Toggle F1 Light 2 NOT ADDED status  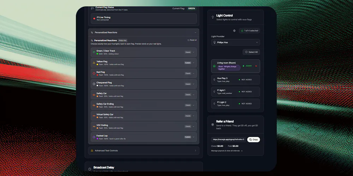coord(245,104)
